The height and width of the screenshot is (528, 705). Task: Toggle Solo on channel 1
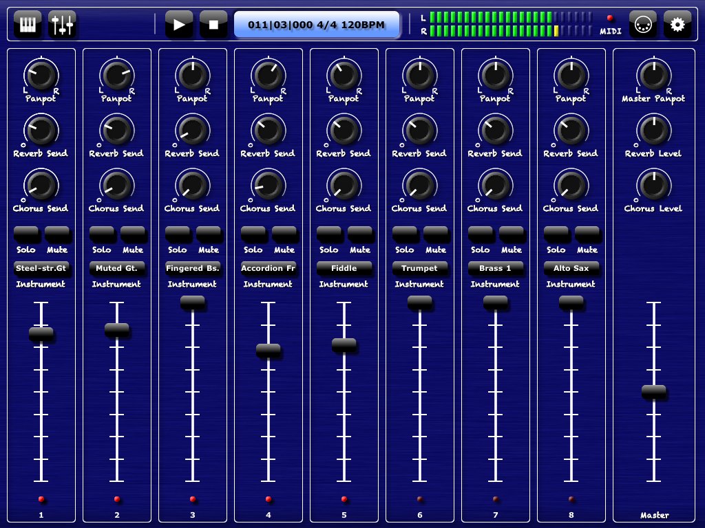(26, 234)
